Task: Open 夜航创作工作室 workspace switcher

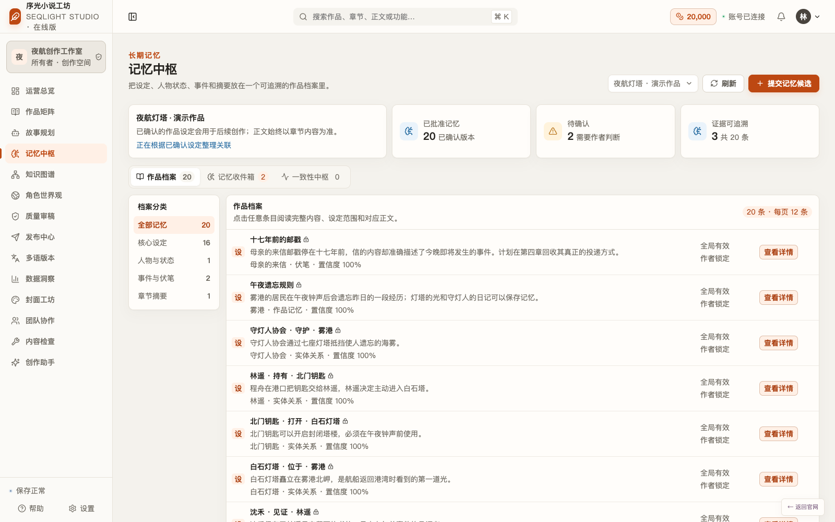Action: click(x=56, y=57)
